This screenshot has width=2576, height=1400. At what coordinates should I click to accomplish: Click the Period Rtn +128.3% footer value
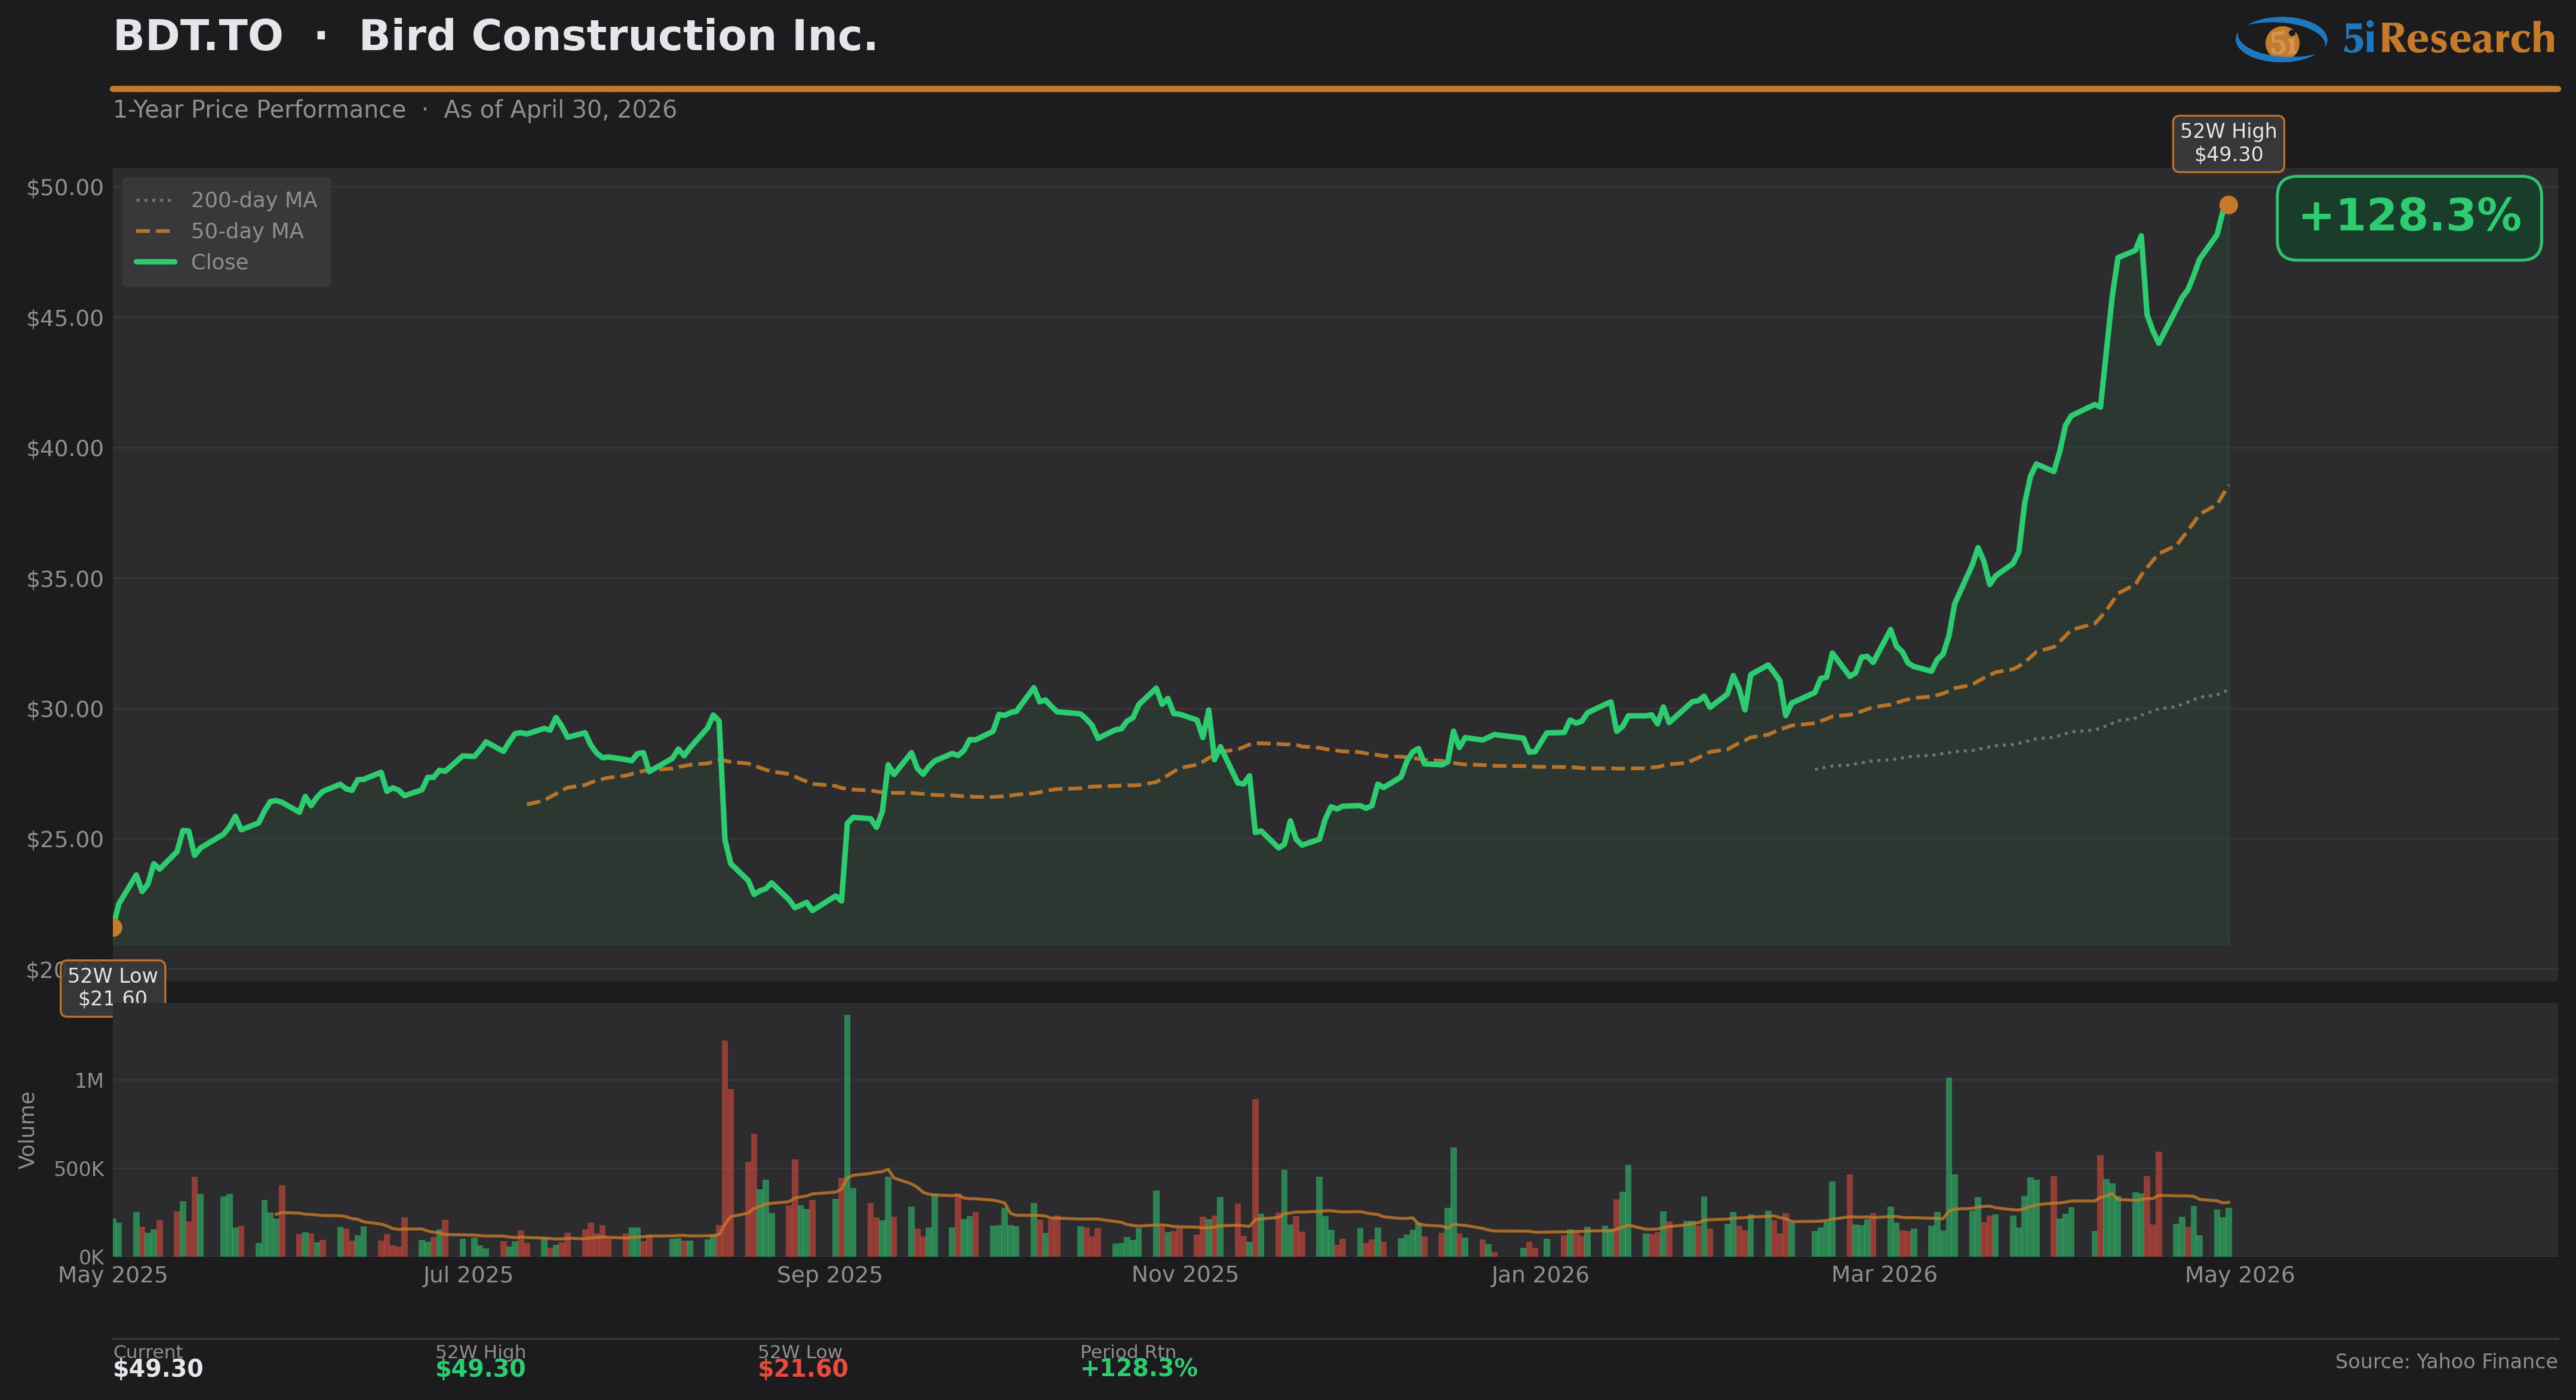tap(1139, 1369)
